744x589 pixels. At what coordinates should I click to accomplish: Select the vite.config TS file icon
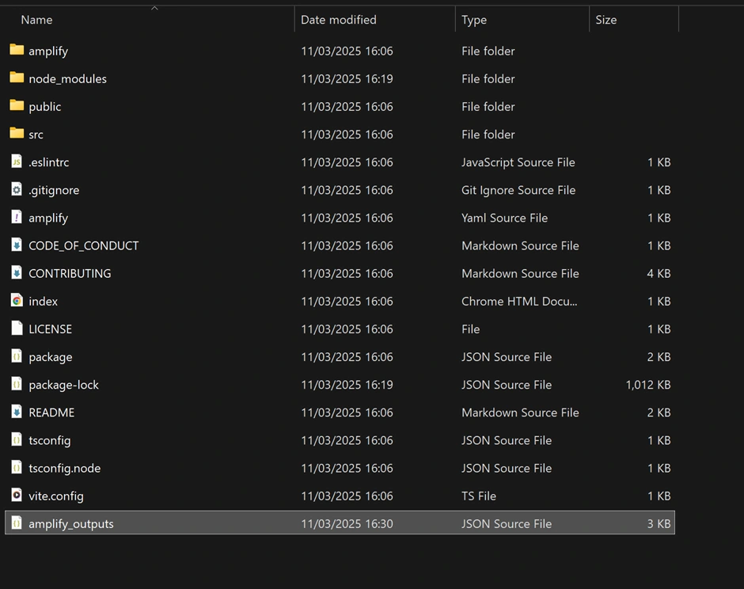coord(17,496)
